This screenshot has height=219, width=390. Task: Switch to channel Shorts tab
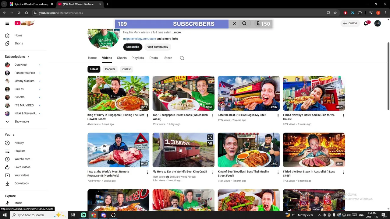(122, 58)
